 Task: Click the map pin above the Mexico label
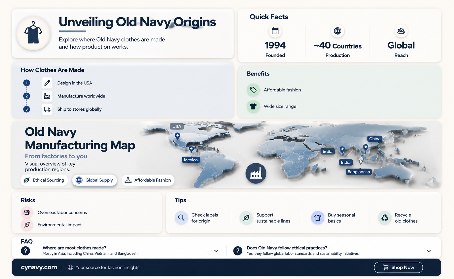(x=191, y=149)
